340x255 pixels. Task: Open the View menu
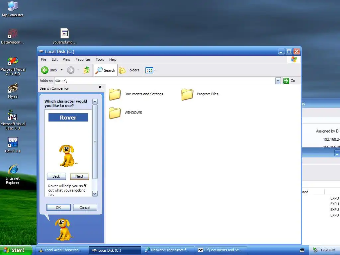(66, 59)
